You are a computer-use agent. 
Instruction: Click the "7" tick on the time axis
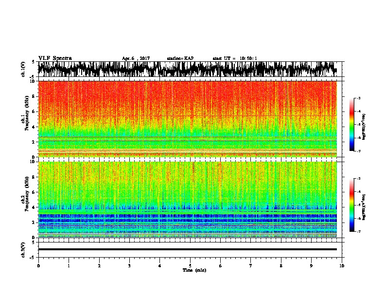coord(251,265)
